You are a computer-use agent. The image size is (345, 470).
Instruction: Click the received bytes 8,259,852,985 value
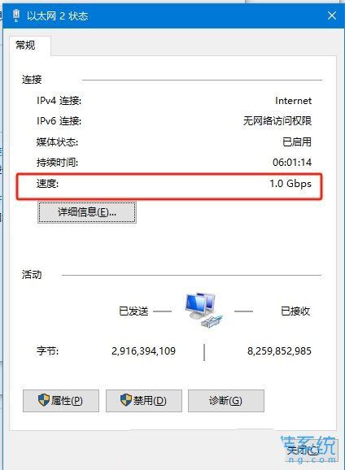pos(279,350)
